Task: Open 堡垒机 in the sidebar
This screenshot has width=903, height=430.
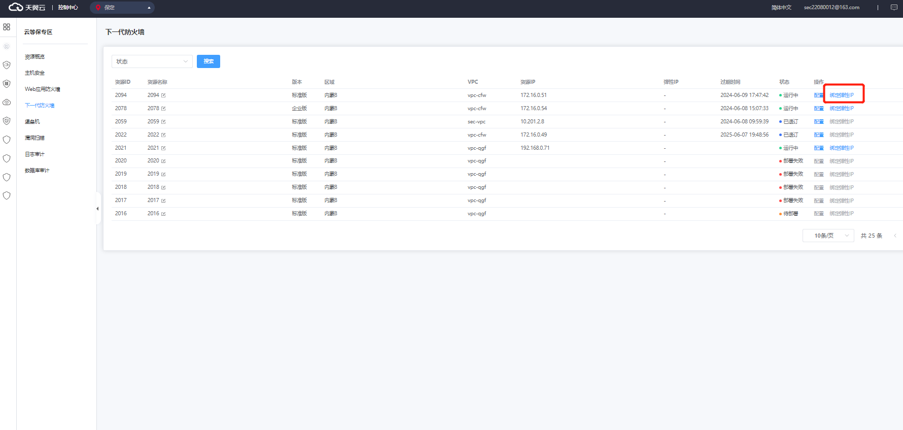Action: point(32,122)
